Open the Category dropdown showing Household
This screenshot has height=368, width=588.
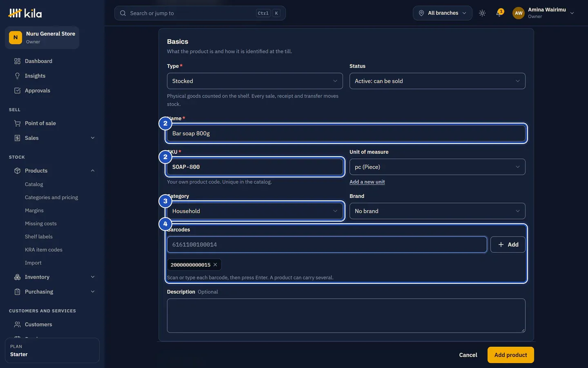[255, 211]
